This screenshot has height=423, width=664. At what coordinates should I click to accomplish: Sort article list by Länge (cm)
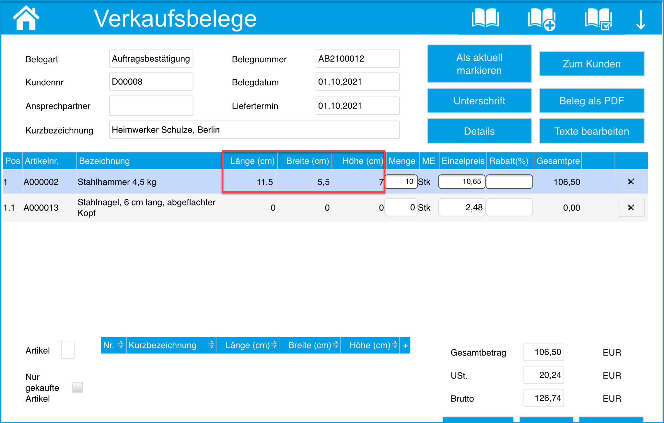pos(274,345)
